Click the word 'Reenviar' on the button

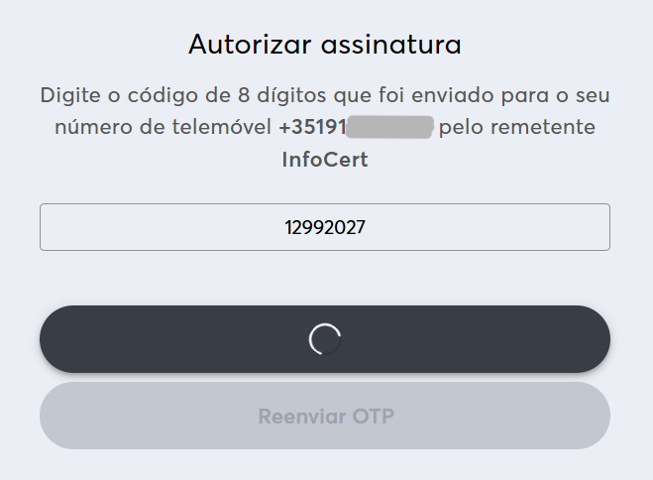[302, 416]
